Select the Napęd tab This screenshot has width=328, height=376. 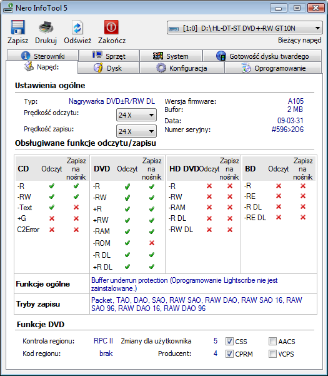pyautogui.click(x=42, y=67)
